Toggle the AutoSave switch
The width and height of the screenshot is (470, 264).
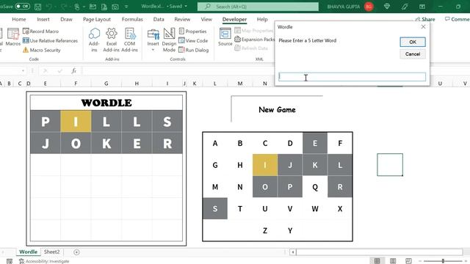pos(23,6)
